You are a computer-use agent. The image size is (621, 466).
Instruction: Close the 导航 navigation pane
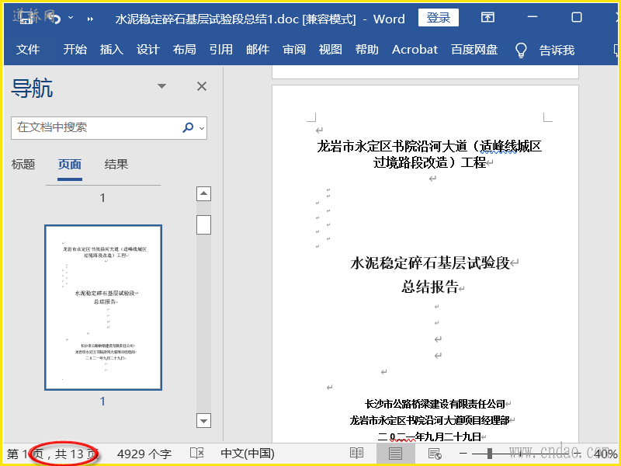(x=202, y=86)
